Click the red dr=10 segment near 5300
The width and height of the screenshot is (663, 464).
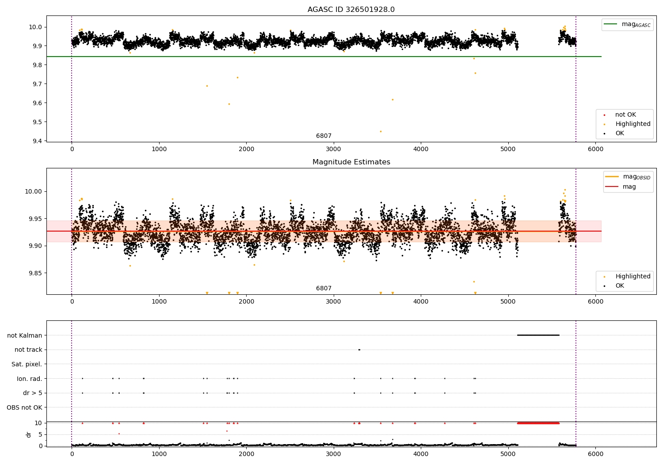tap(538, 423)
